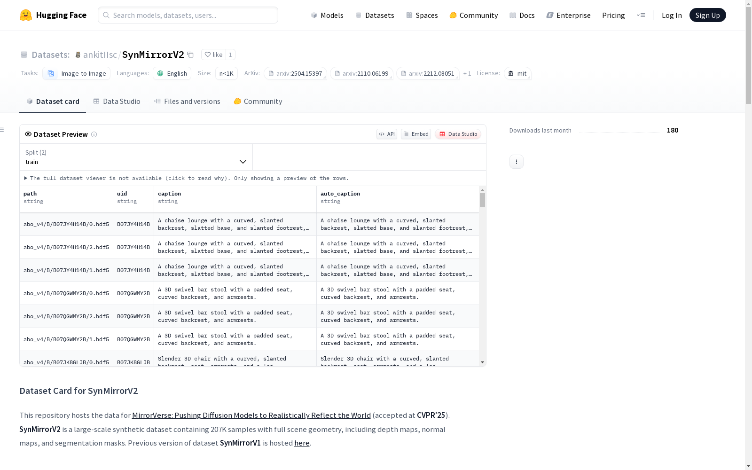Image resolution: width=752 pixels, height=470 pixels.
Task: Open the red Data Studio button
Action: pyautogui.click(x=458, y=134)
